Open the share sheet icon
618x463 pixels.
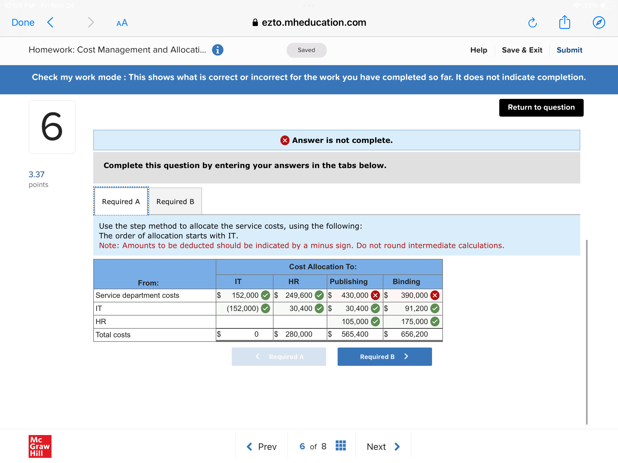tap(564, 22)
